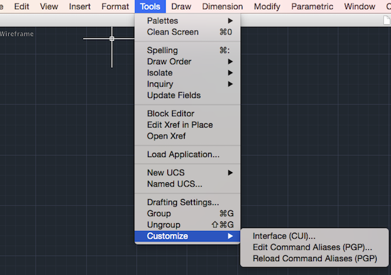Open the View menu

coord(49,6)
